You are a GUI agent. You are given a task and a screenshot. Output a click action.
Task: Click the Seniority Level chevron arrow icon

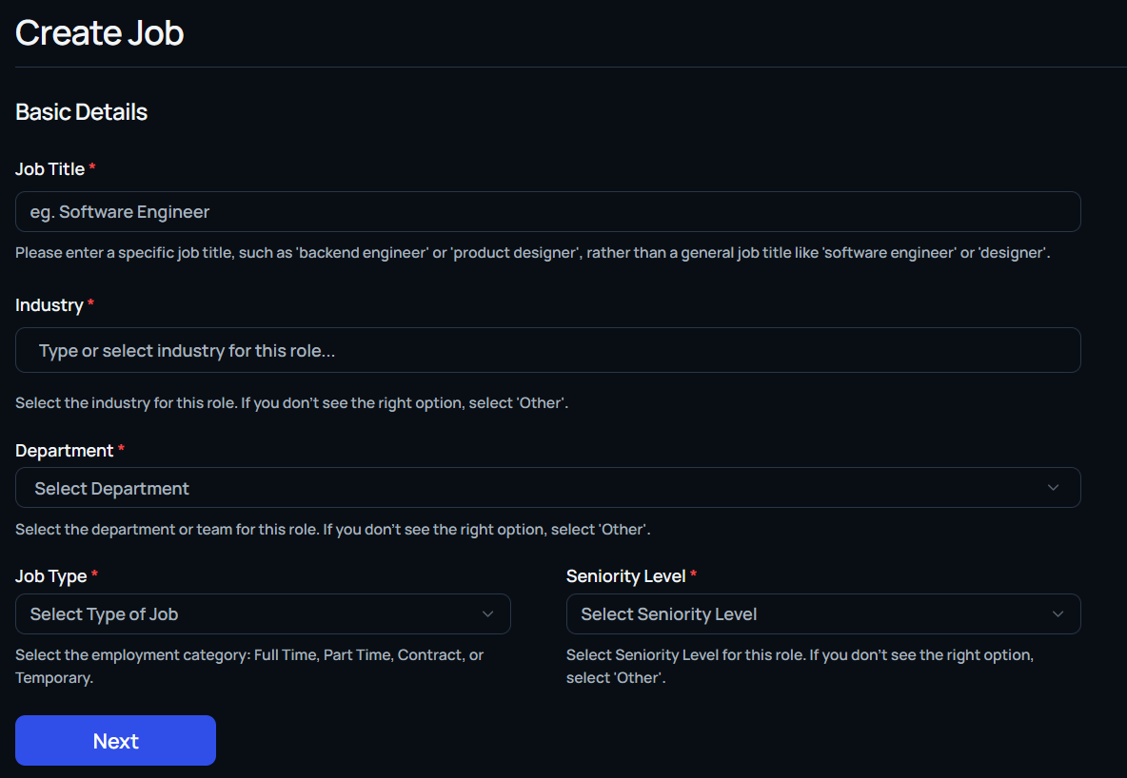click(x=1058, y=614)
